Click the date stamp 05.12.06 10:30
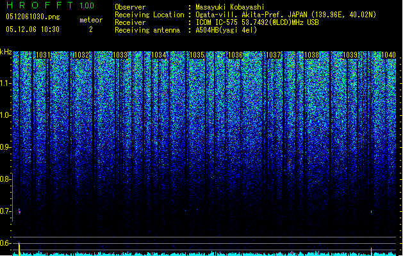403x256 pixels. coord(33,29)
